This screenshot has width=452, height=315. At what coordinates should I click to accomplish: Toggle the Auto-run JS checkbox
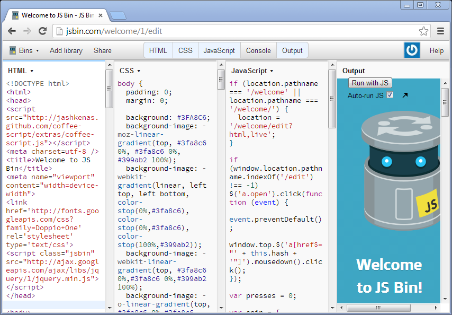pos(390,95)
